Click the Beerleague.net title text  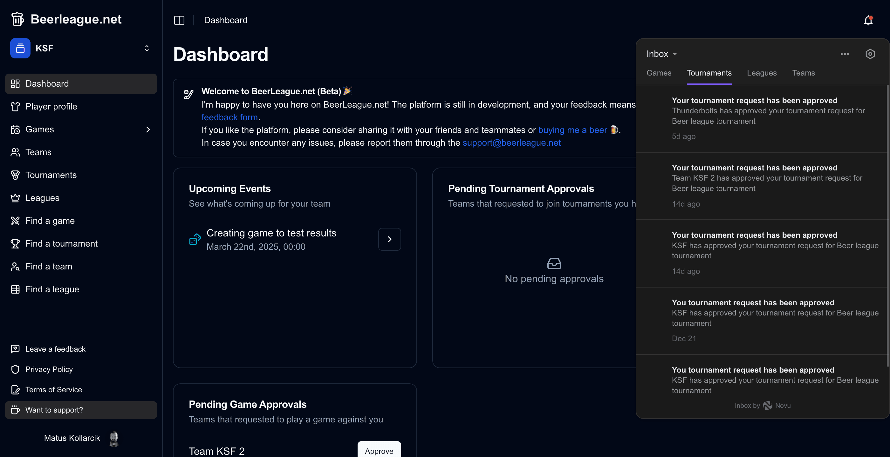(76, 19)
